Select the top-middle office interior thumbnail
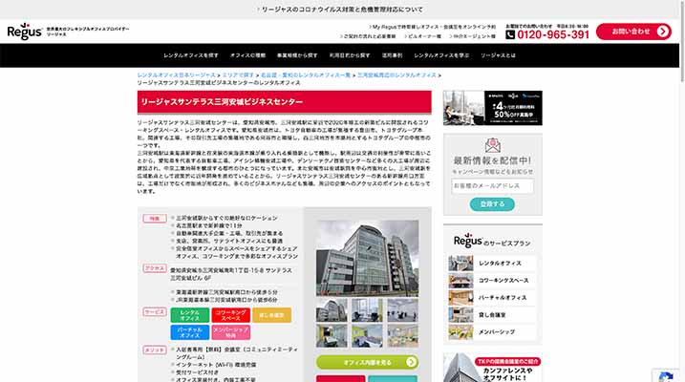Viewport: 685px width, 382px height. [x=367, y=310]
